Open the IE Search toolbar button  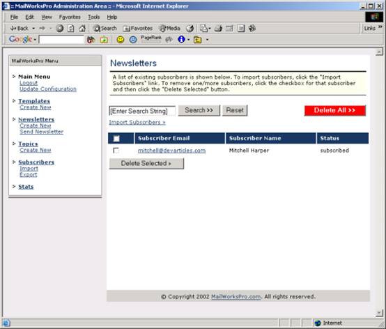click(105, 29)
